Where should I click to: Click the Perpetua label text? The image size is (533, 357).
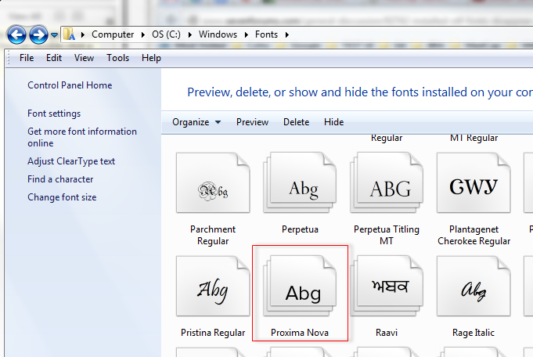(x=300, y=229)
